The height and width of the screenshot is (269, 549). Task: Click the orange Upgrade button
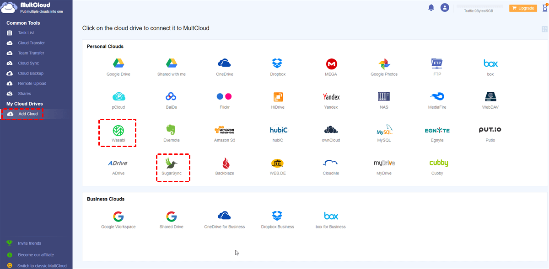click(x=523, y=8)
